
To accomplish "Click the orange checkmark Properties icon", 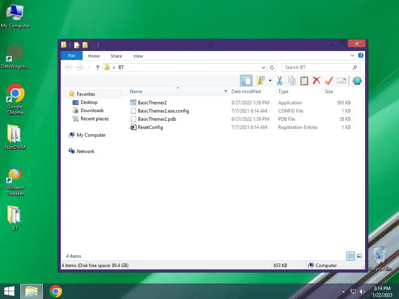I will pos(329,81).
